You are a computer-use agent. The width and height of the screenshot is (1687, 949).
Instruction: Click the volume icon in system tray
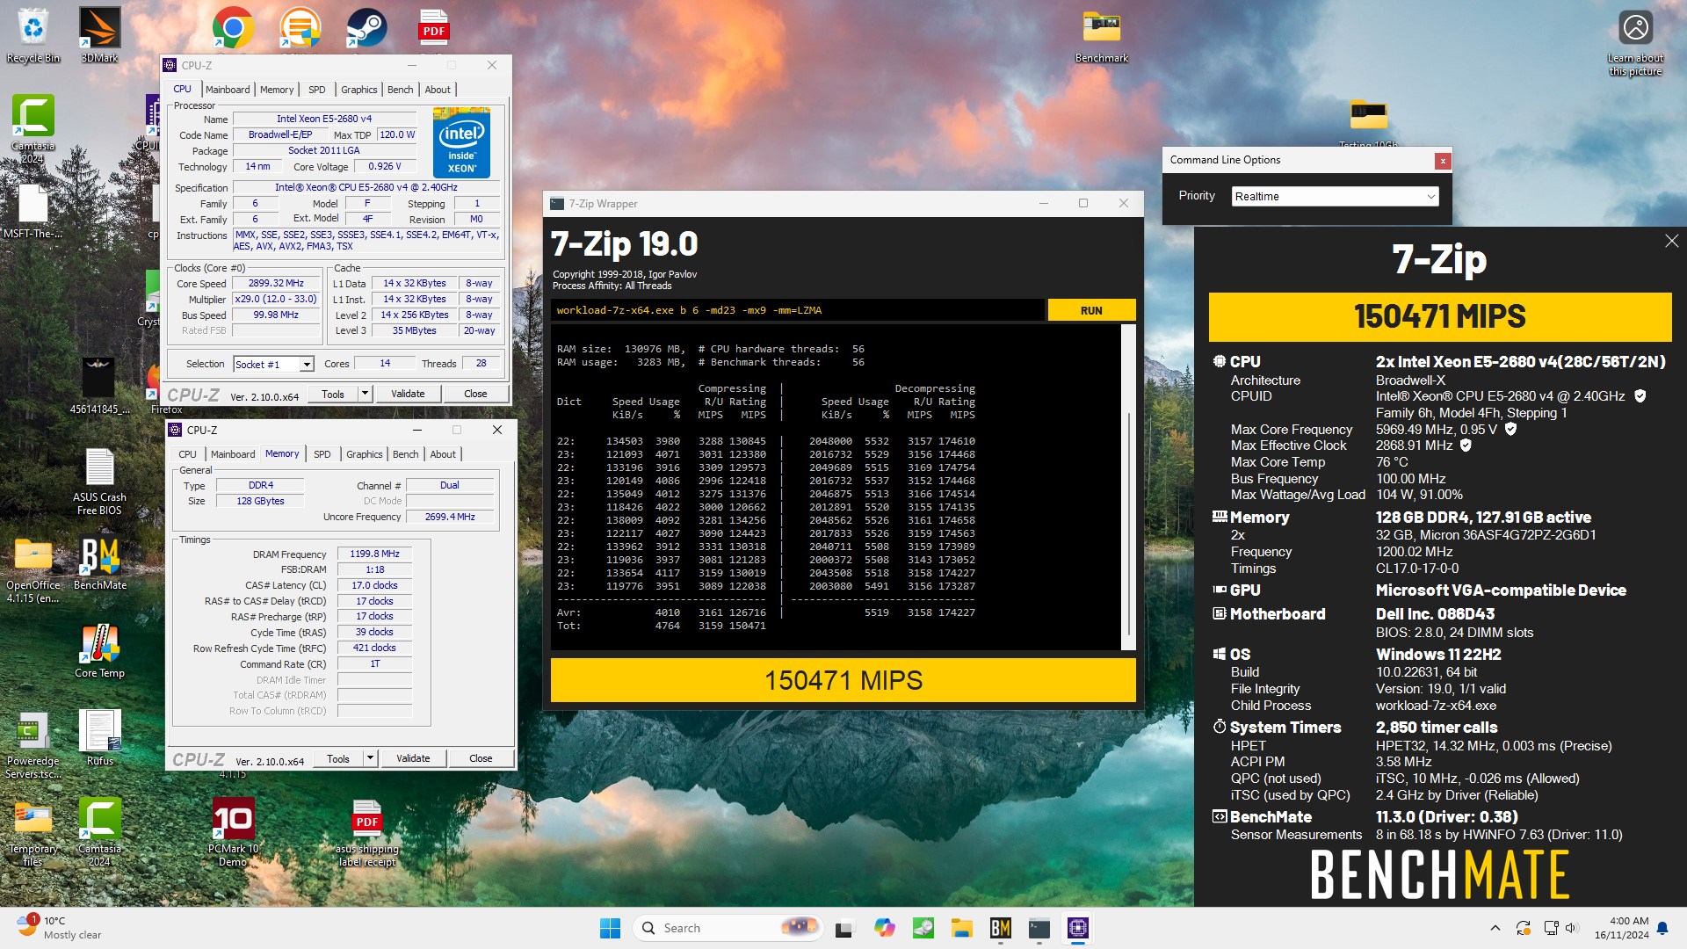click(x=1572, y=928)
